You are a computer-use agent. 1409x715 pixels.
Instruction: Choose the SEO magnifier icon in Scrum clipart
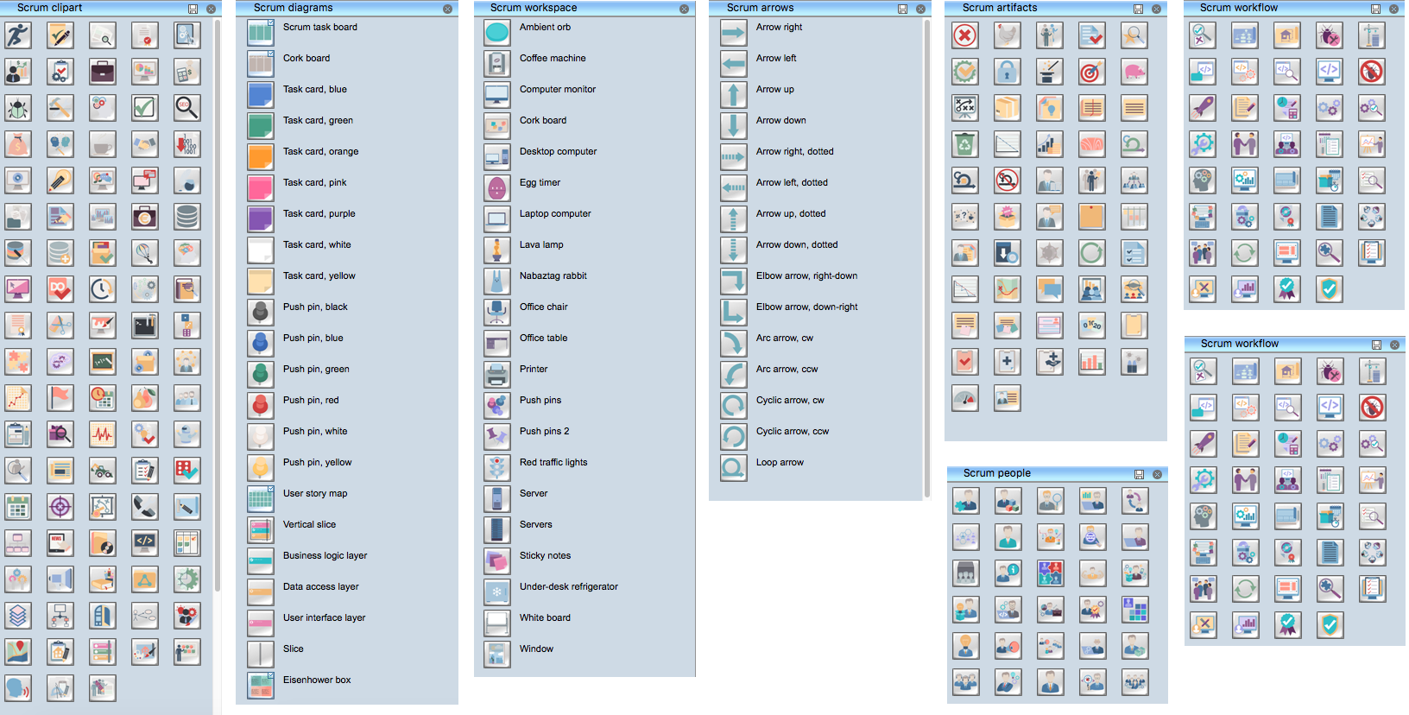(x=186, y=108)
